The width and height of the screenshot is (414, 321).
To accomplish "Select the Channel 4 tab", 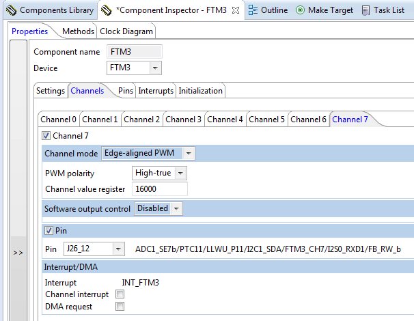I will click(x=225, y=120).
